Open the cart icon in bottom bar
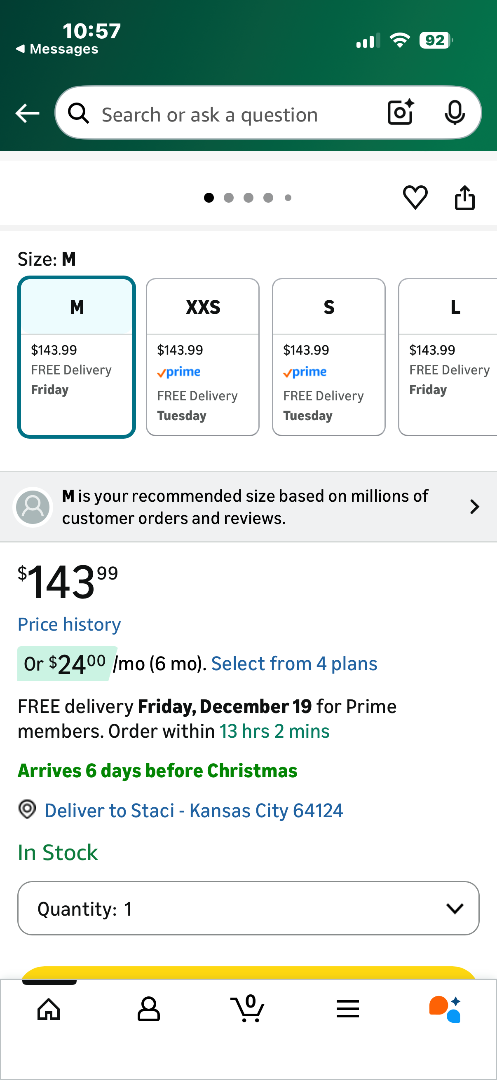Viewport: 497px width, 1080px height. pos(248,1008)
